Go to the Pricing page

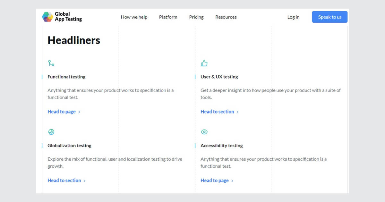196,17
